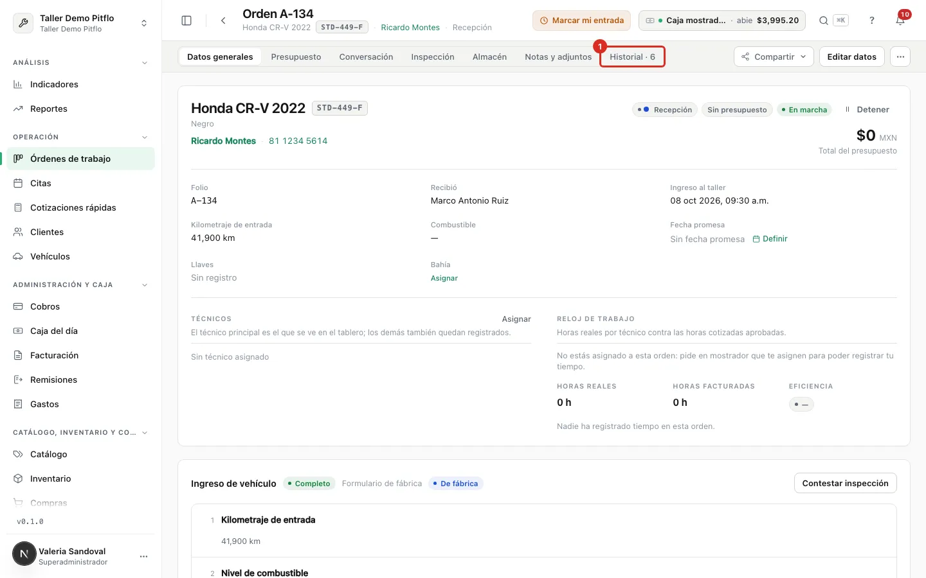This screenshot has height=578, width=926.
Task: Click Marcar mi entrada button
Action: coord(581,21)
